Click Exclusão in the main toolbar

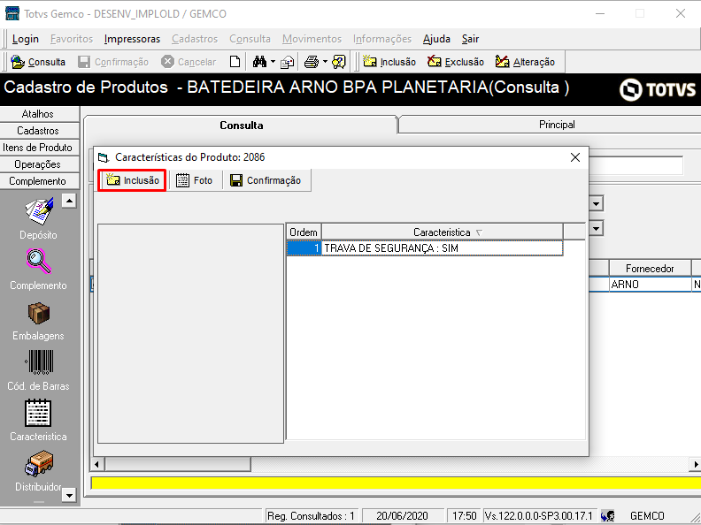tap(456, 62)
